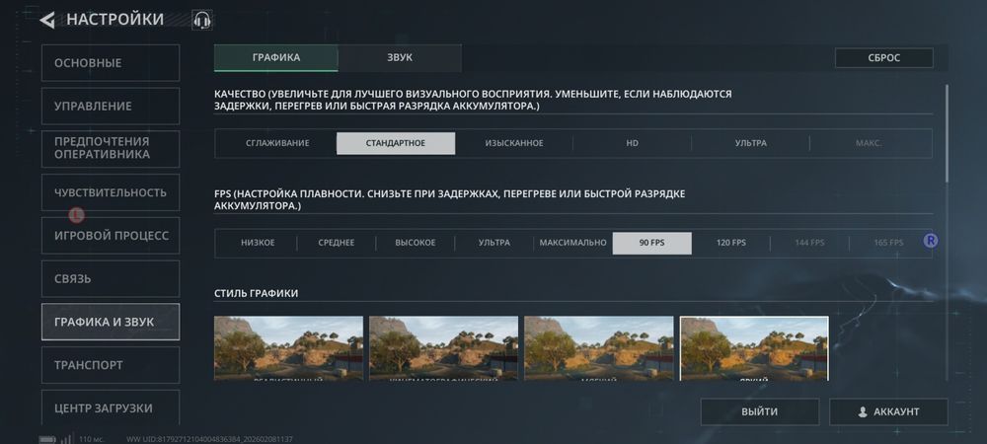Screen dimensions: 987x444
Task: Click the signal strength icon in status bar
Action: (x=66, y=439)
